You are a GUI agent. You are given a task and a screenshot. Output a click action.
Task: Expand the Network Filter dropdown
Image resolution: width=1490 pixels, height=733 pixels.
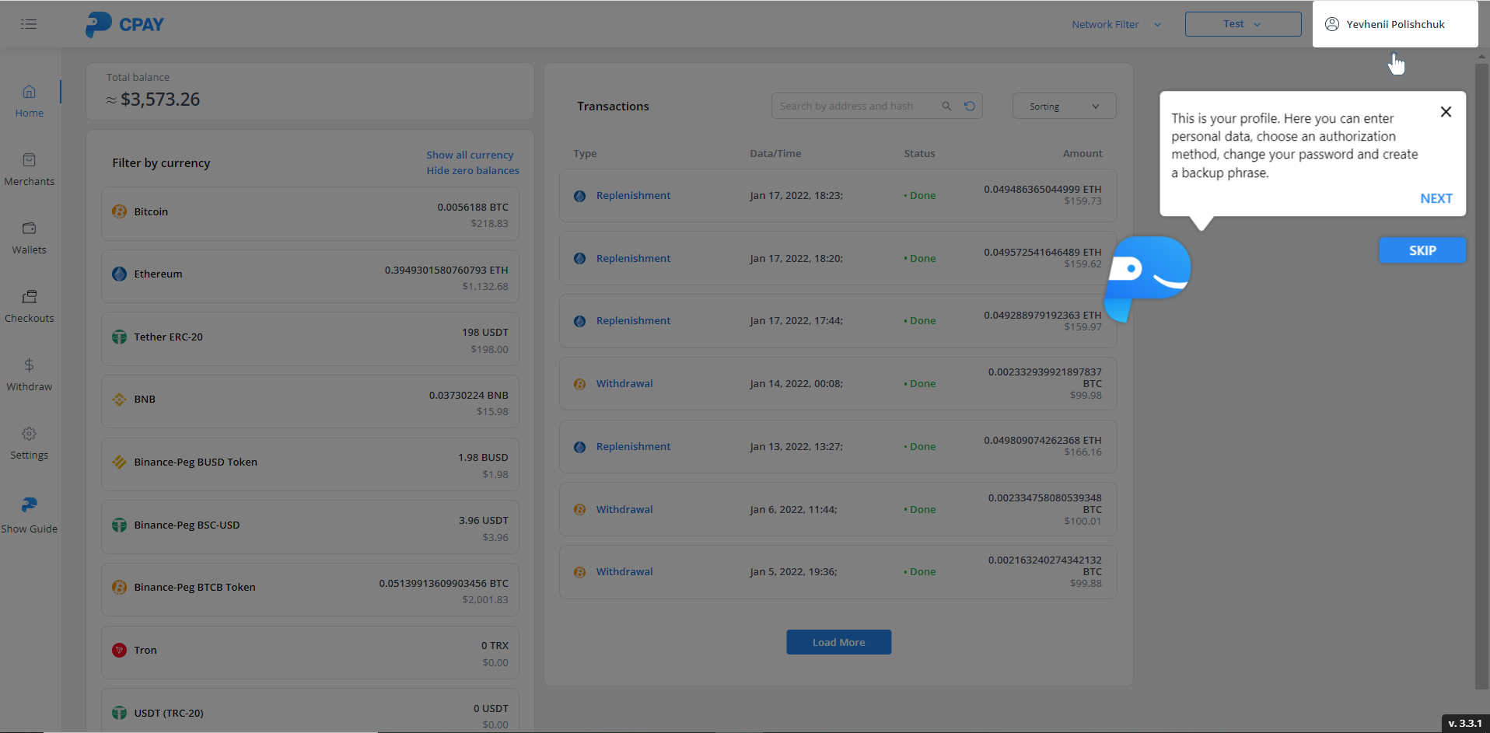pos(1116,25)
